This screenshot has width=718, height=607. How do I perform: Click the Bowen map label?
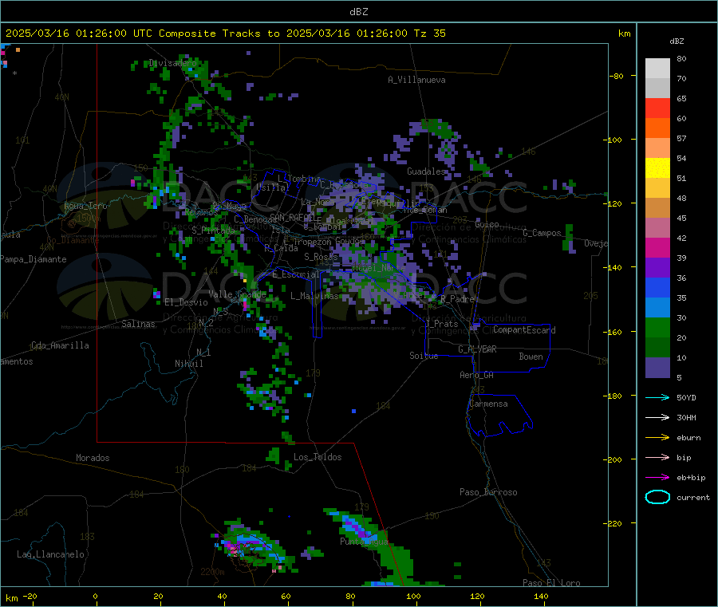tap(531, 356)
